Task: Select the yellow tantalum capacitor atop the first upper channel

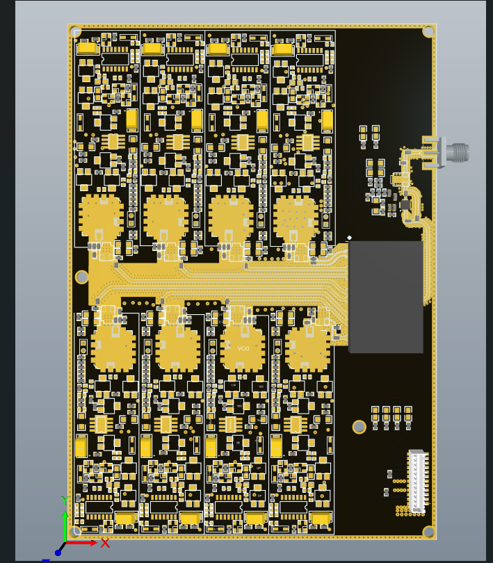Action: point(88,48)
